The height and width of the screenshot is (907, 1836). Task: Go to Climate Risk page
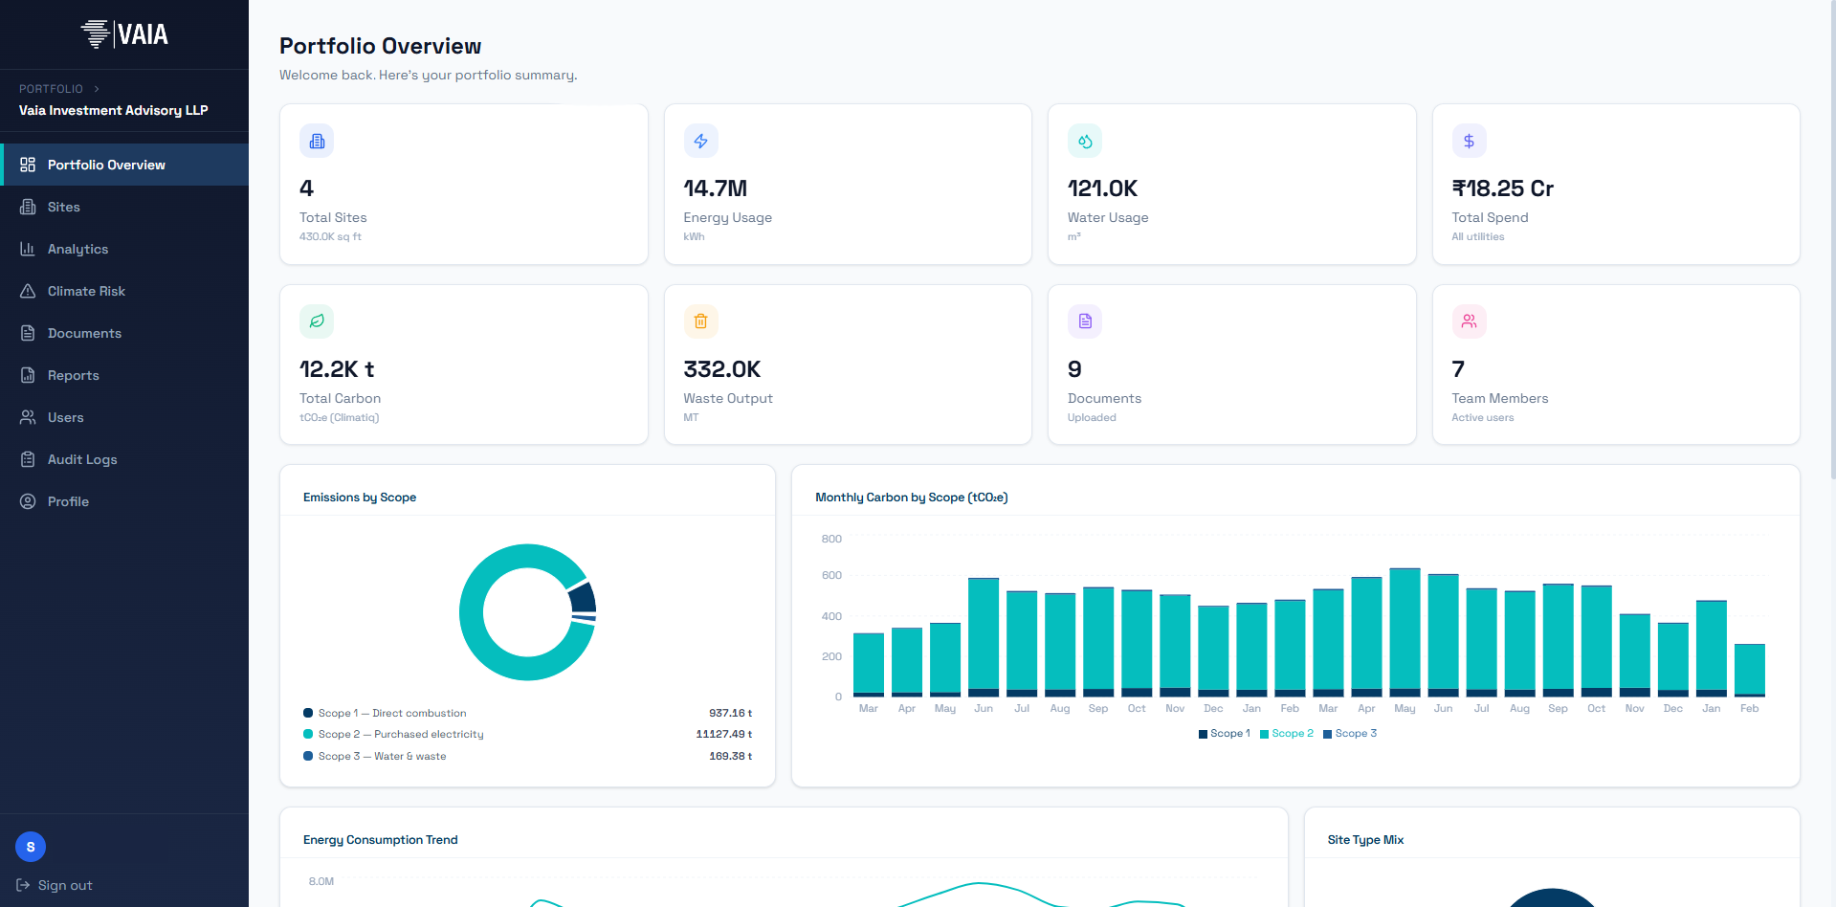86,291
